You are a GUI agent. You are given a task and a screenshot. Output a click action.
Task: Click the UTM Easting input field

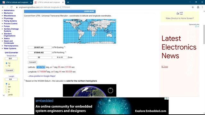[x=40, y=48]
